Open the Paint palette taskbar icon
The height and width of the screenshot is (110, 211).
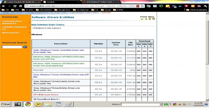(69, 104)
